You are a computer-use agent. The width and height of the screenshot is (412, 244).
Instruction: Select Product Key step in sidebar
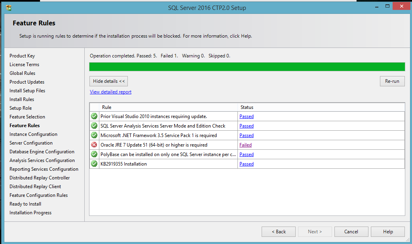22,56
